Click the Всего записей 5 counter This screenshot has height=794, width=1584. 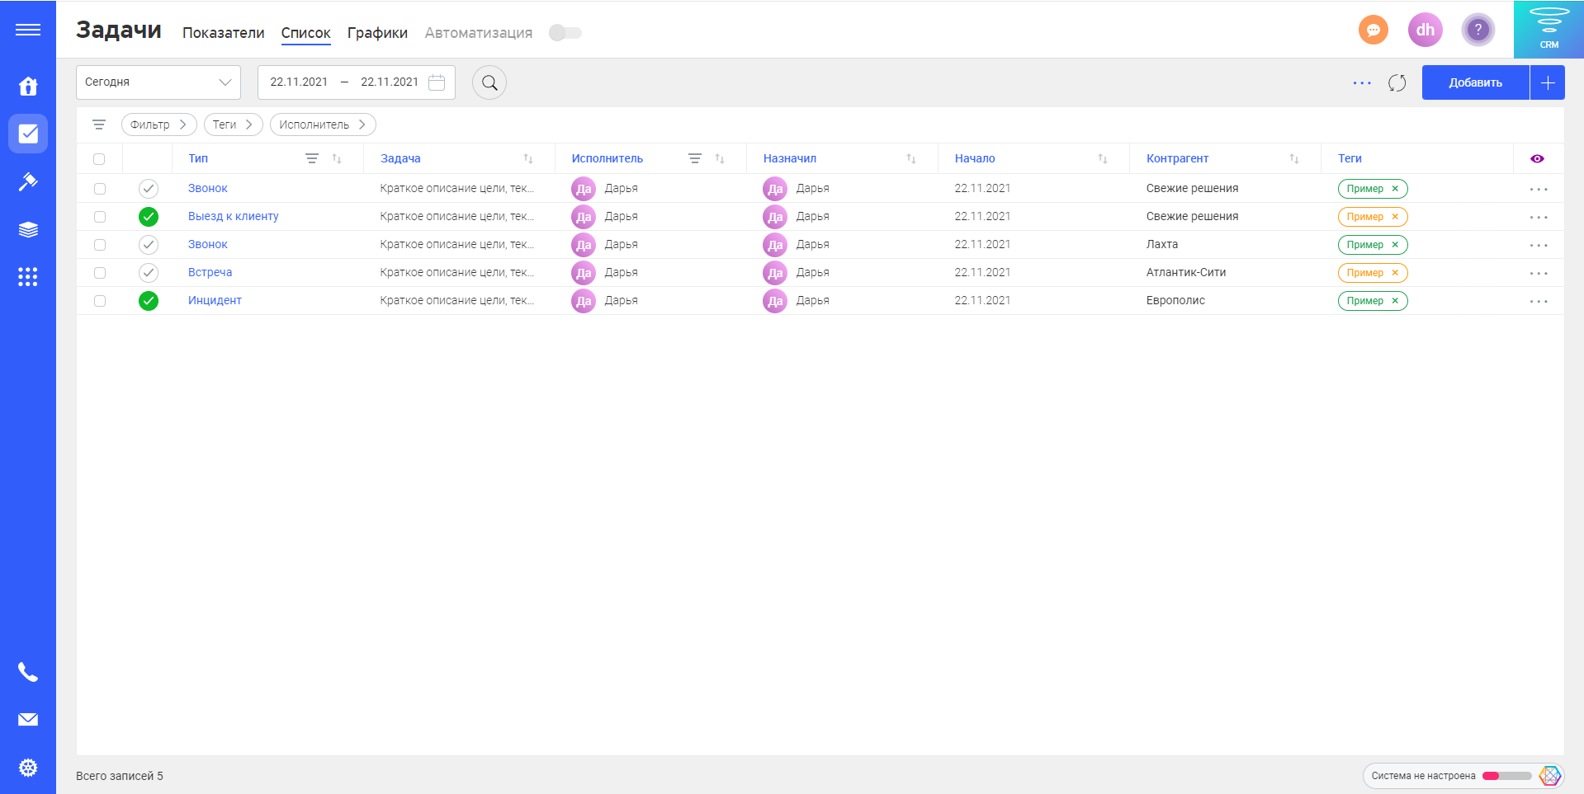(120, 776)
